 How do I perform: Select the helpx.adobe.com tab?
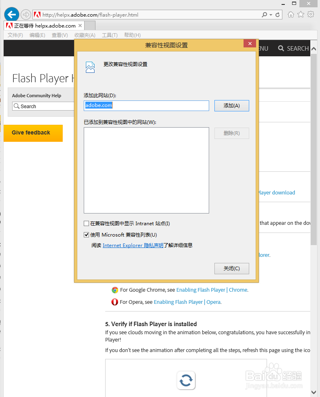click(x=44, y=26)
